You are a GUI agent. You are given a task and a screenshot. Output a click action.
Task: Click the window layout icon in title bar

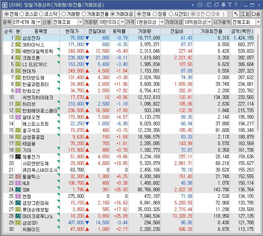[x=209, y=5]
